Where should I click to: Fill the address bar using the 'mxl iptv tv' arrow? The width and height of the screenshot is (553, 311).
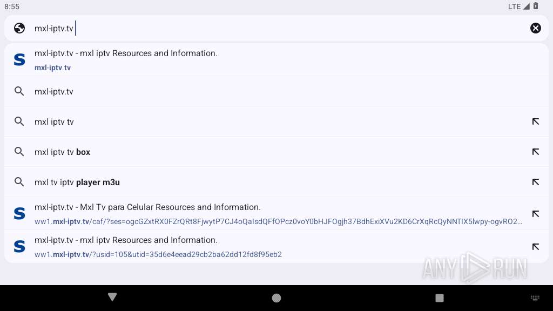point(535,121)
